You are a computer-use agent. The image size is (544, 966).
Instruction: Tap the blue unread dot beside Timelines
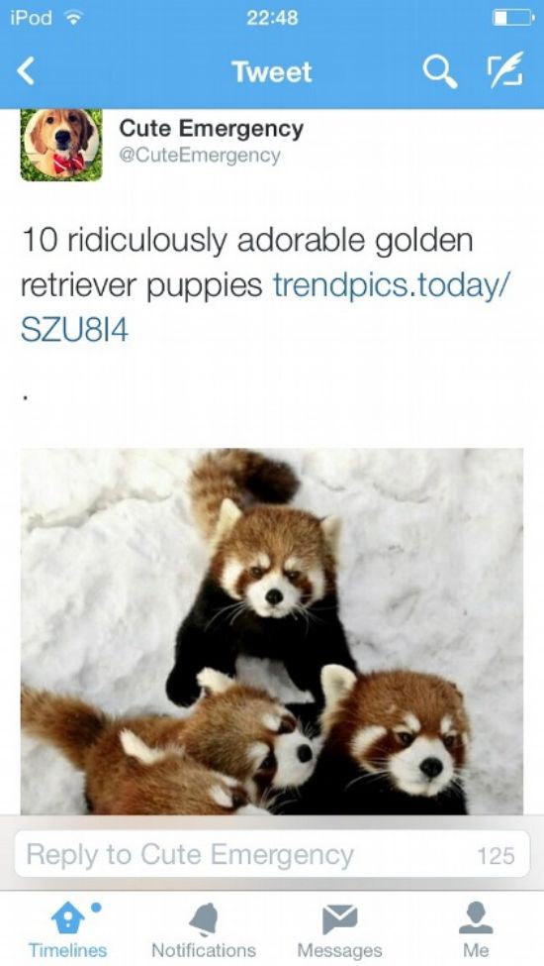click(96, 907)
